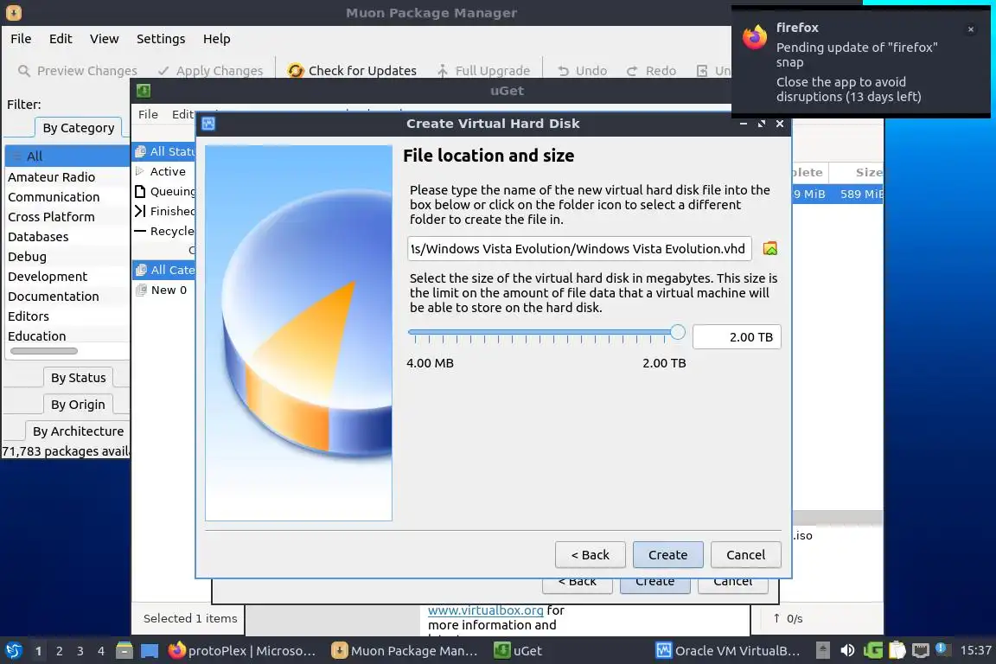Click the green uGet tray icon
This screenshot has width=996, height=664.
coord(872,651)
